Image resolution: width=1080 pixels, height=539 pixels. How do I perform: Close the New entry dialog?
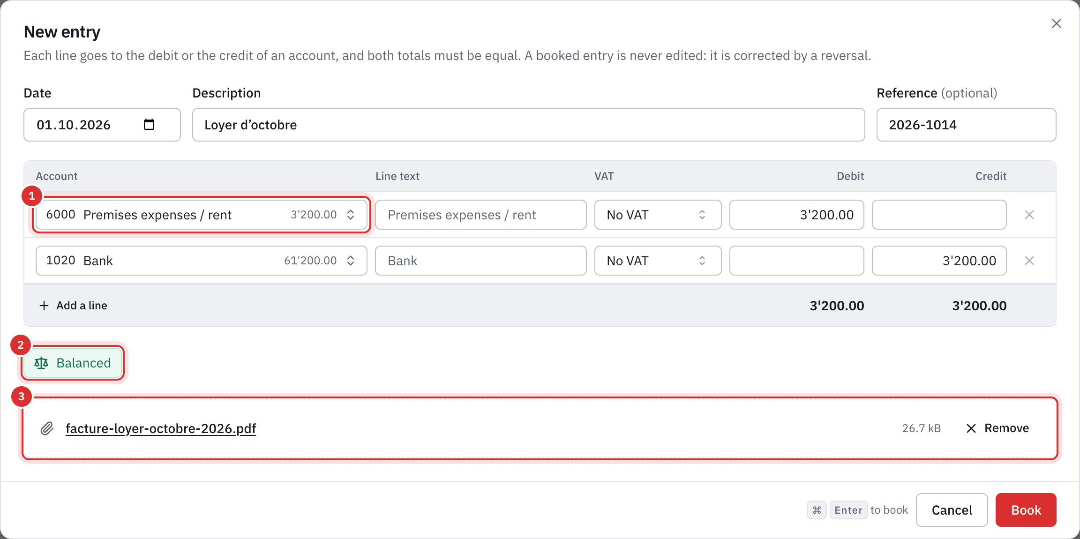pos(1056,23)
